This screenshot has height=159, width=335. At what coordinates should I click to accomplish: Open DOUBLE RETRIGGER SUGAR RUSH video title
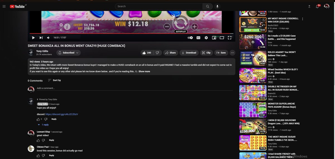coord(283,88)
